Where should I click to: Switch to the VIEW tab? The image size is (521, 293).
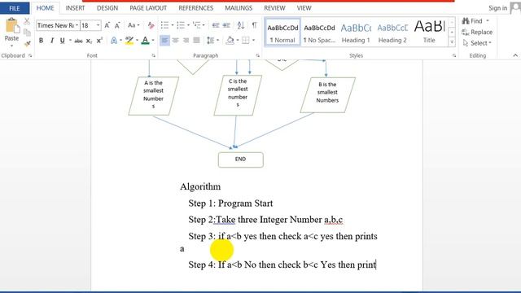tap(304, 8)
